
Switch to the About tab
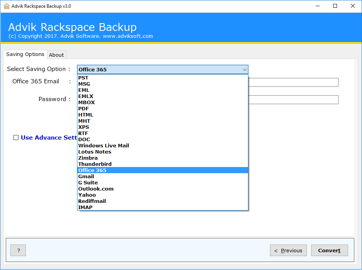pyautogui.click(x=57, y=55)
